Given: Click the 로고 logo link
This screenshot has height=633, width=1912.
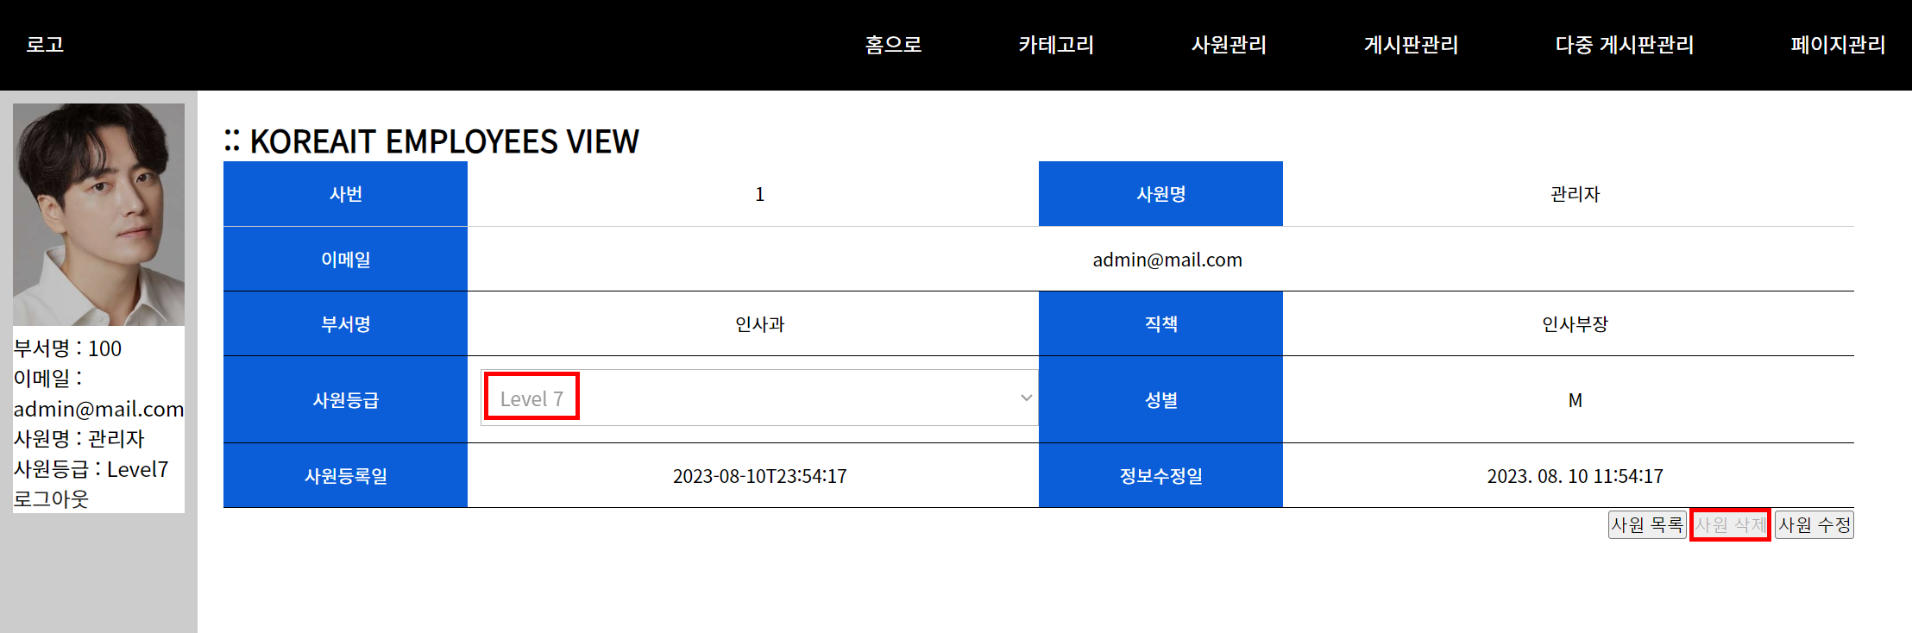Looking at the screenshot, I should (45, 45).
